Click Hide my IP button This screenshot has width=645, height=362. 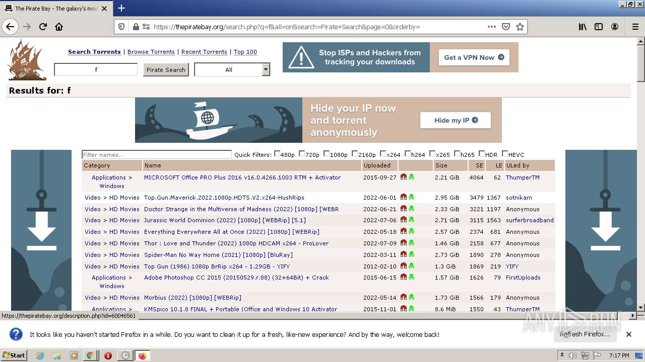coord(456,120)
